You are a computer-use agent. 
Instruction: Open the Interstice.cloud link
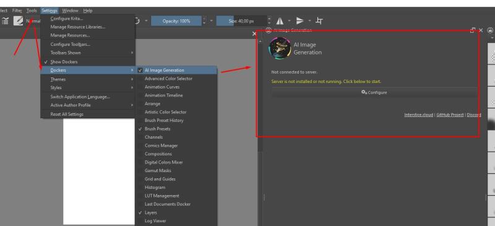pyautogui.click(x=418, y=115)
